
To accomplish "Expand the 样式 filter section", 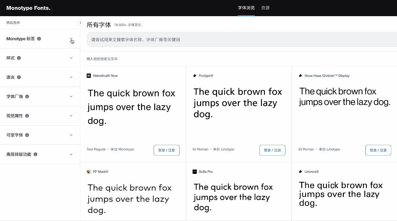I will [x=71, y=58].
